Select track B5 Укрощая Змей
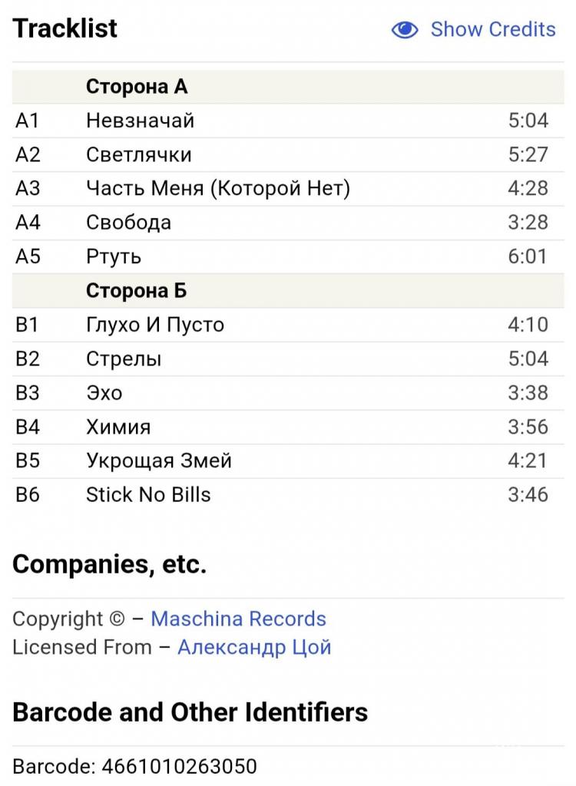Image resolution: width=576 pixels, height=786 pixels. tap(288, 461)
